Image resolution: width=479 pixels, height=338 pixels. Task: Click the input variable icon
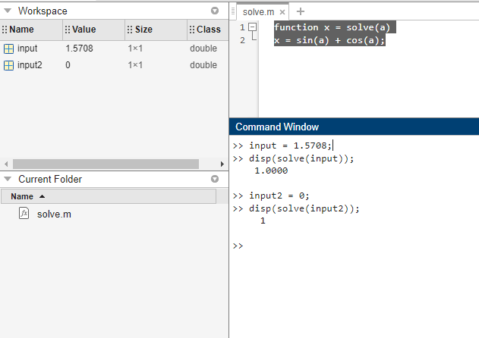click(8, 49)
